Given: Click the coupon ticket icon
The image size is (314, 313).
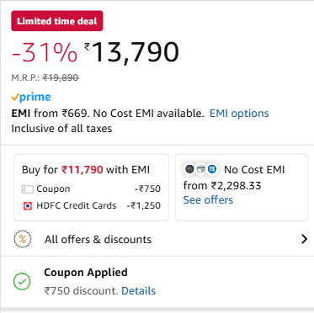Looking at the screenshot, I should coord(28,189).
